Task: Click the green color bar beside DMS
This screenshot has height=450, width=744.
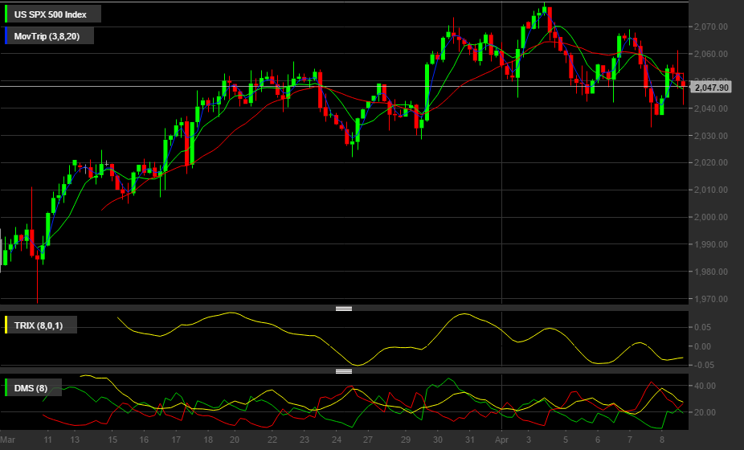Action: [x=6, y=388]
